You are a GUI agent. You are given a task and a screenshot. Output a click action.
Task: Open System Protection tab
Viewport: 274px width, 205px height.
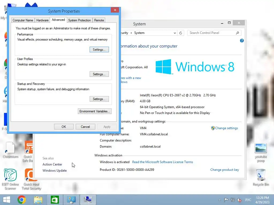(79, 20)
